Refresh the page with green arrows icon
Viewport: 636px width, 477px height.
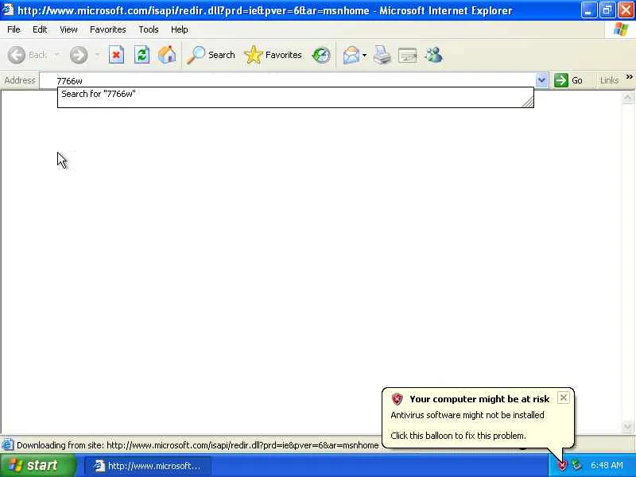pyautogui.click(x=142, y=55)
